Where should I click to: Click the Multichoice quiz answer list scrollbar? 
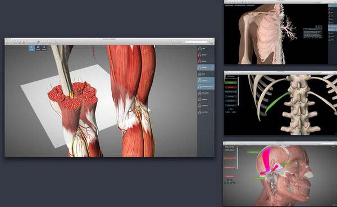click(238, 91)
